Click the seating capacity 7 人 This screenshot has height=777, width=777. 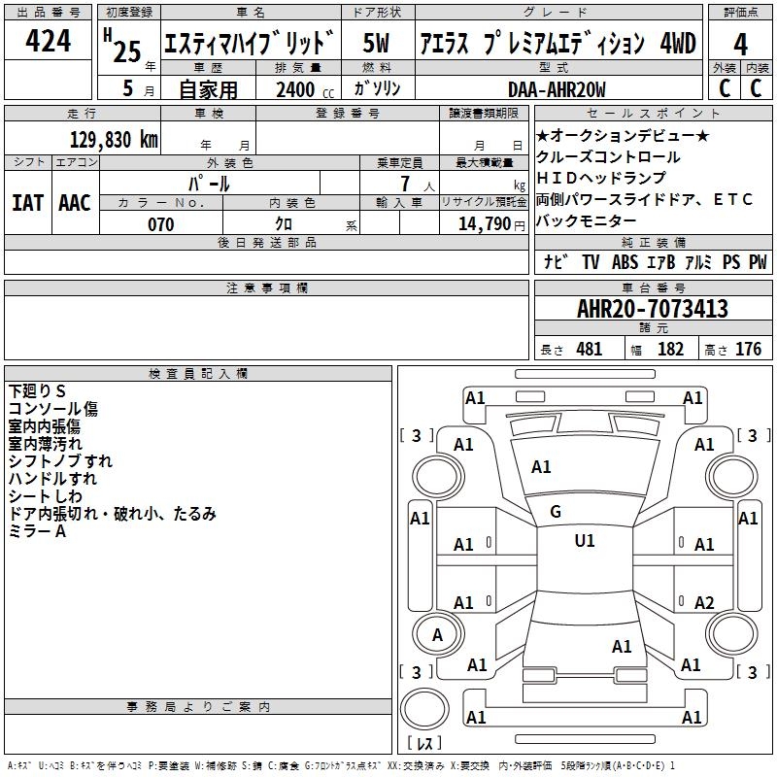click(418, 185)
